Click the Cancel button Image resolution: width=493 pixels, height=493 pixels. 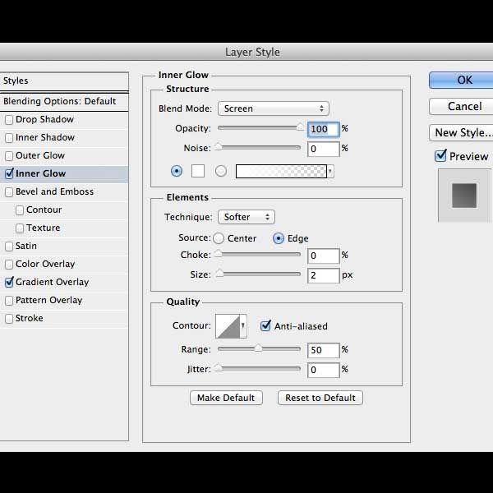click(x=461, y=106)
